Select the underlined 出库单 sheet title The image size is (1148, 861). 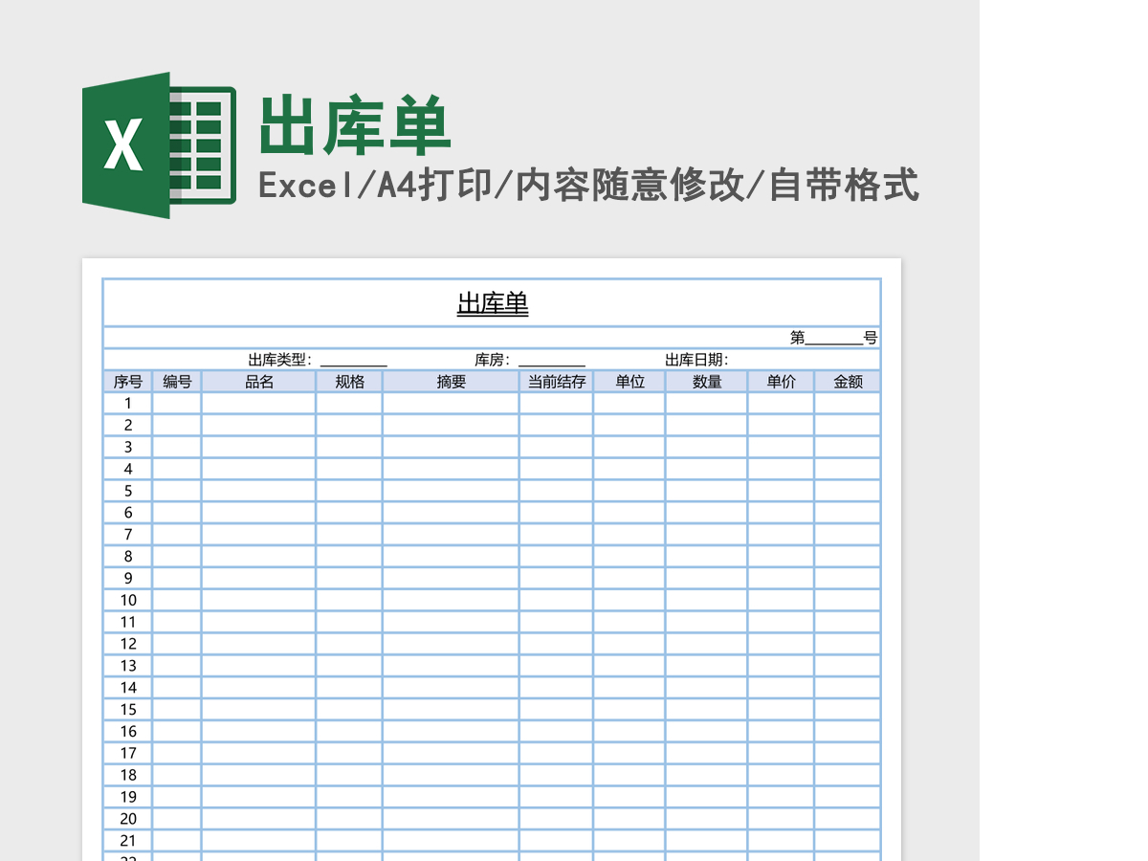[493, 304]
